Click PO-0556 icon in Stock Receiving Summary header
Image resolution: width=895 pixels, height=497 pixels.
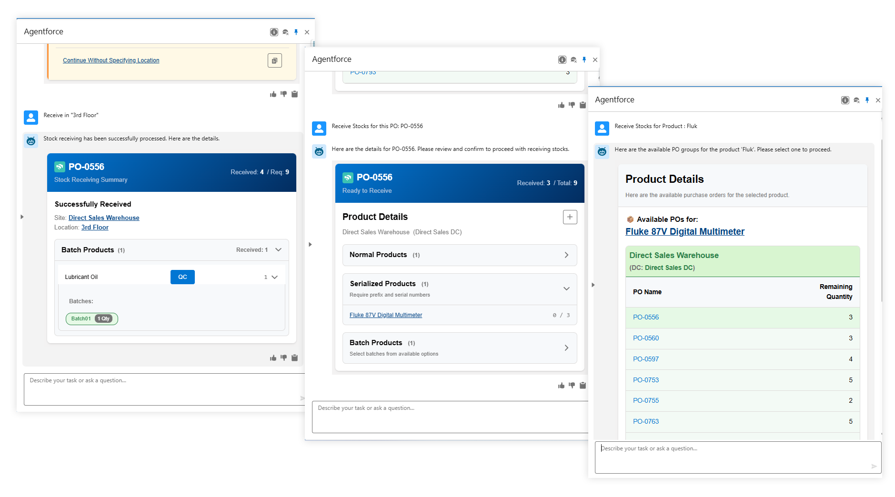pos(60,167)
